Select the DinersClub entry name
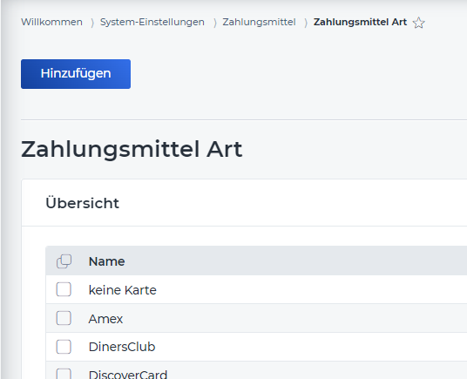The image size is (467, 379). point(122,347)
